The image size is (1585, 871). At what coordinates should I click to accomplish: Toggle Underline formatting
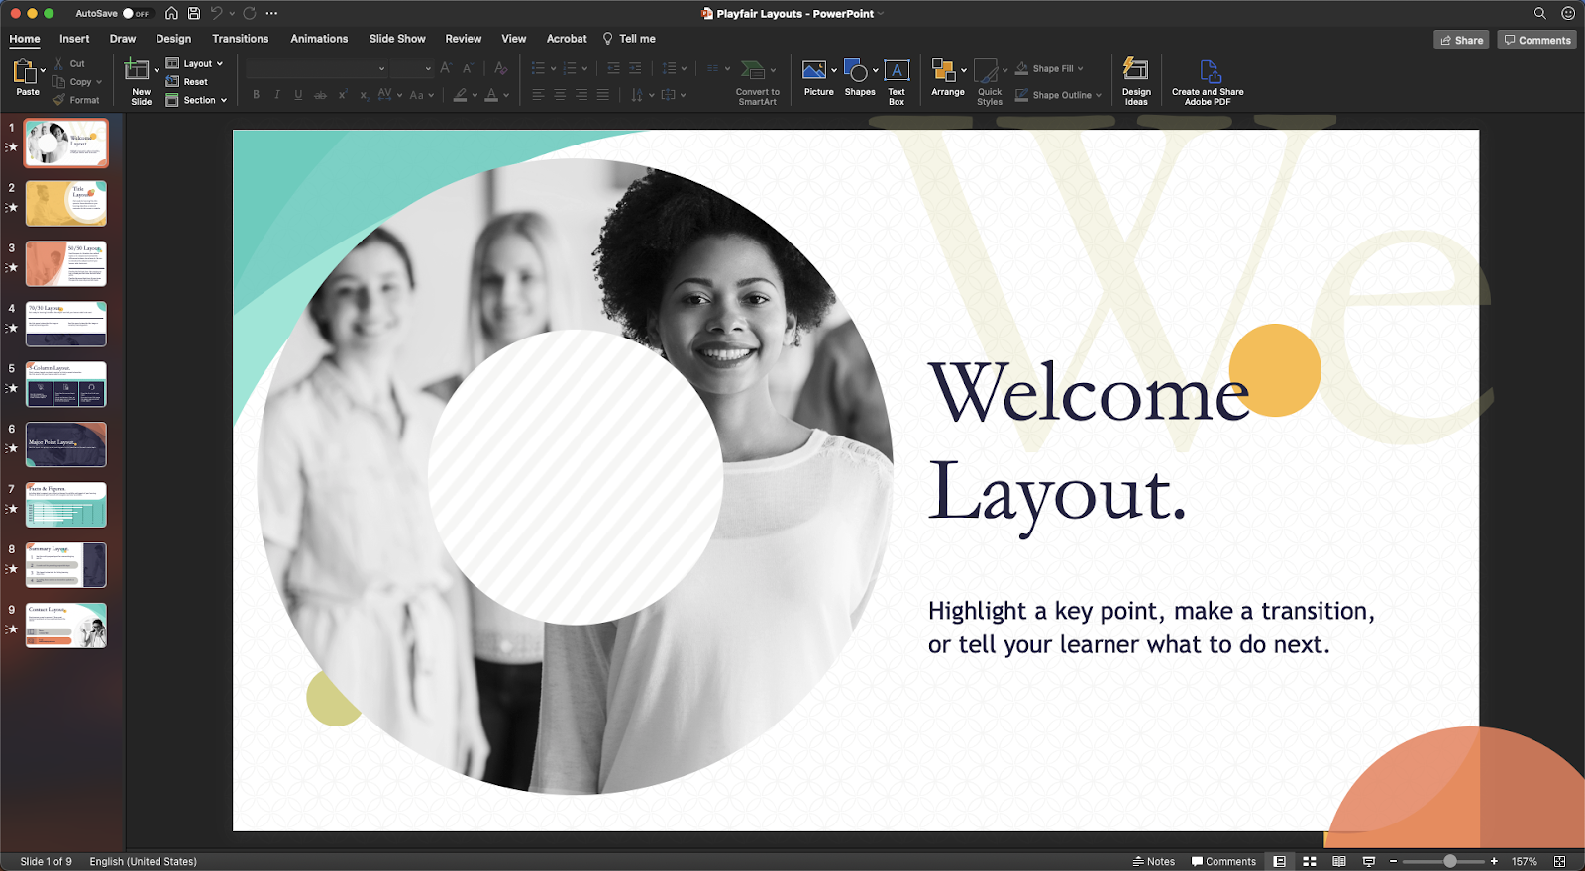[298, 95]
